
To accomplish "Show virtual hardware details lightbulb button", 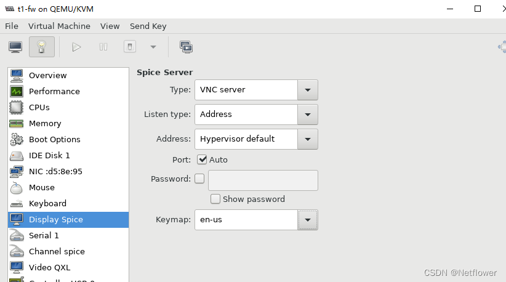I will coord(42,47).
